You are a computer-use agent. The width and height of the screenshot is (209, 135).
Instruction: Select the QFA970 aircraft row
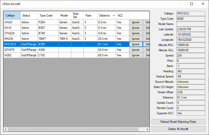[x=12, y=50]
